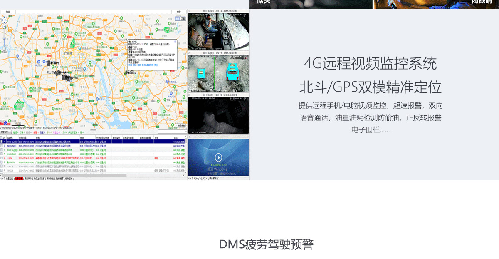Switch to 行驶区域 tab

(x=69, y=179)
